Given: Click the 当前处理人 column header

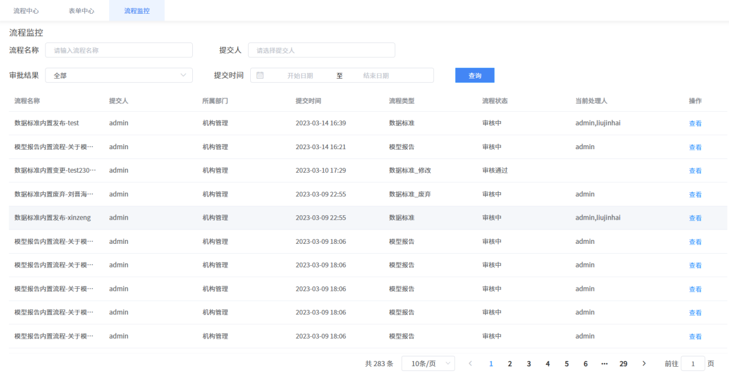Looking at the screenshot, I should tap(591, 100).
